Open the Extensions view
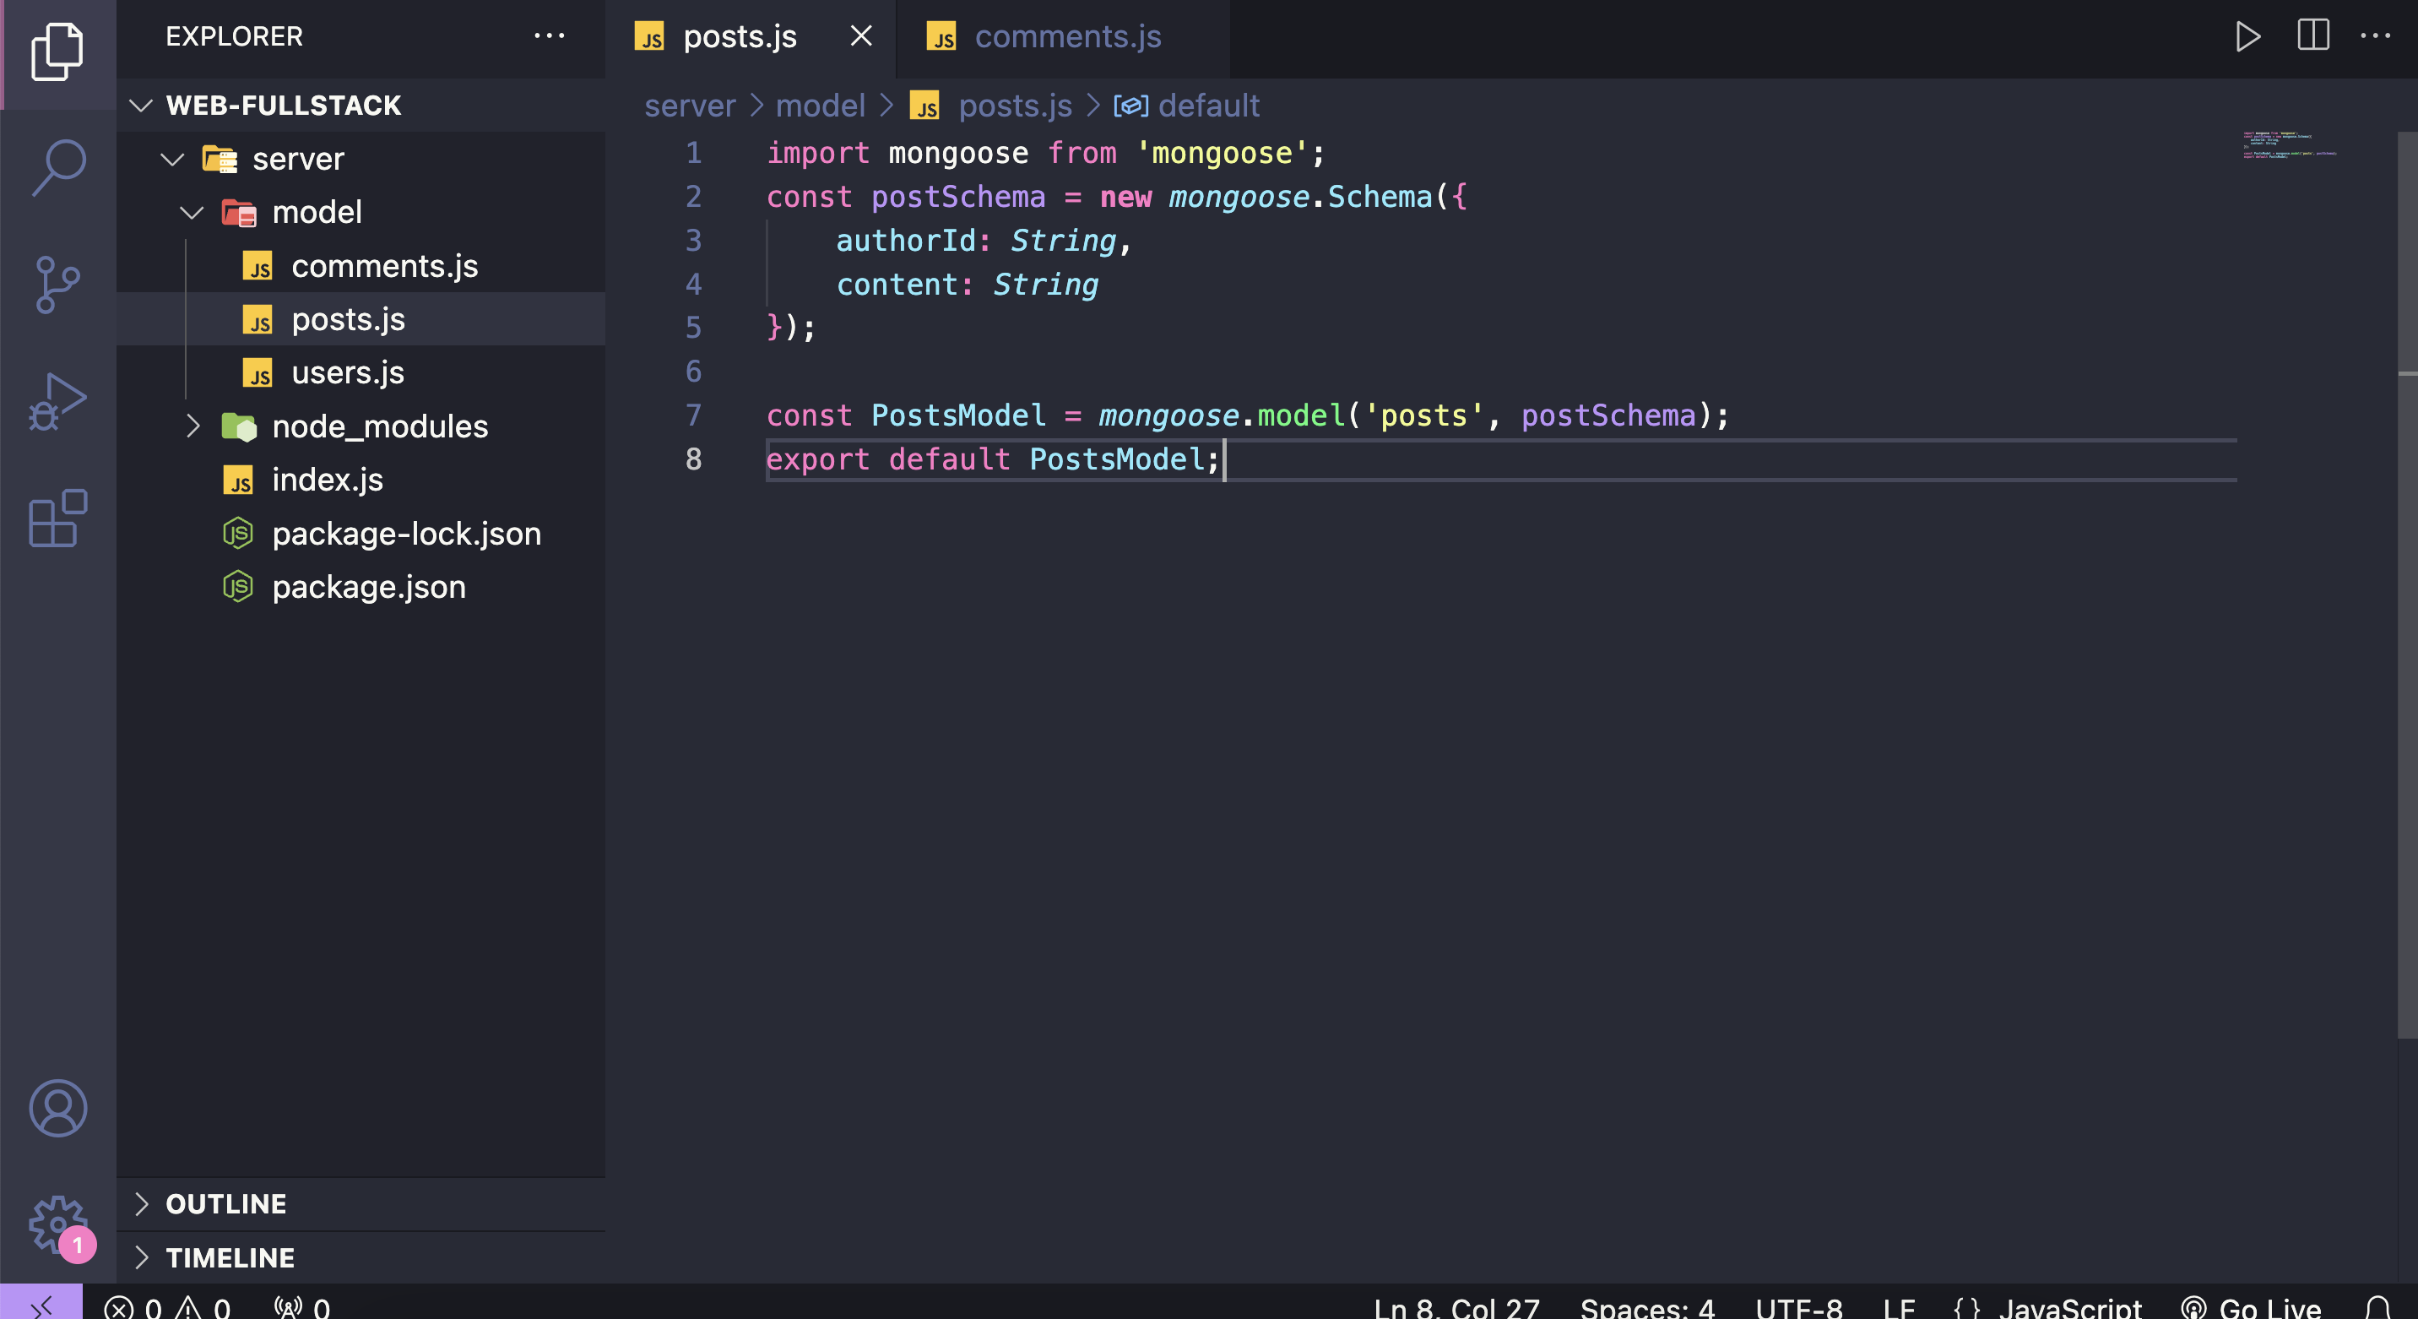 (58, 518)
